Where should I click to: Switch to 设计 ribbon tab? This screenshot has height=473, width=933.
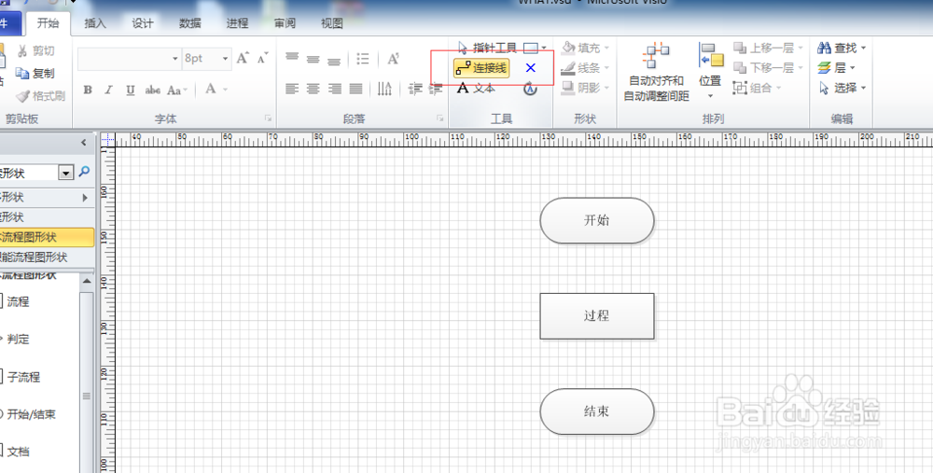[x=142, y=23]
